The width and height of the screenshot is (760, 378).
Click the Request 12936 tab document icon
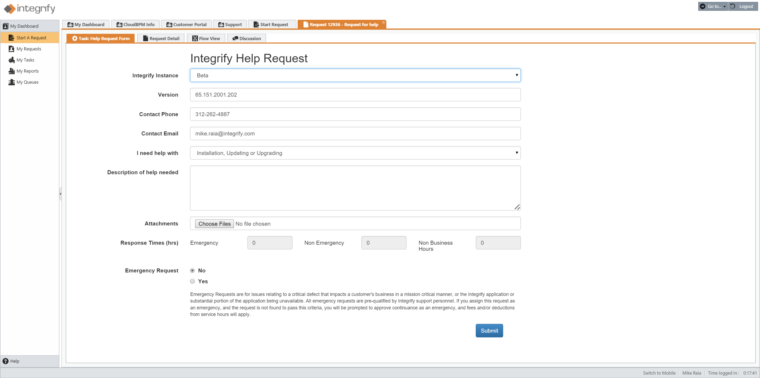click(x=306, y=25)
